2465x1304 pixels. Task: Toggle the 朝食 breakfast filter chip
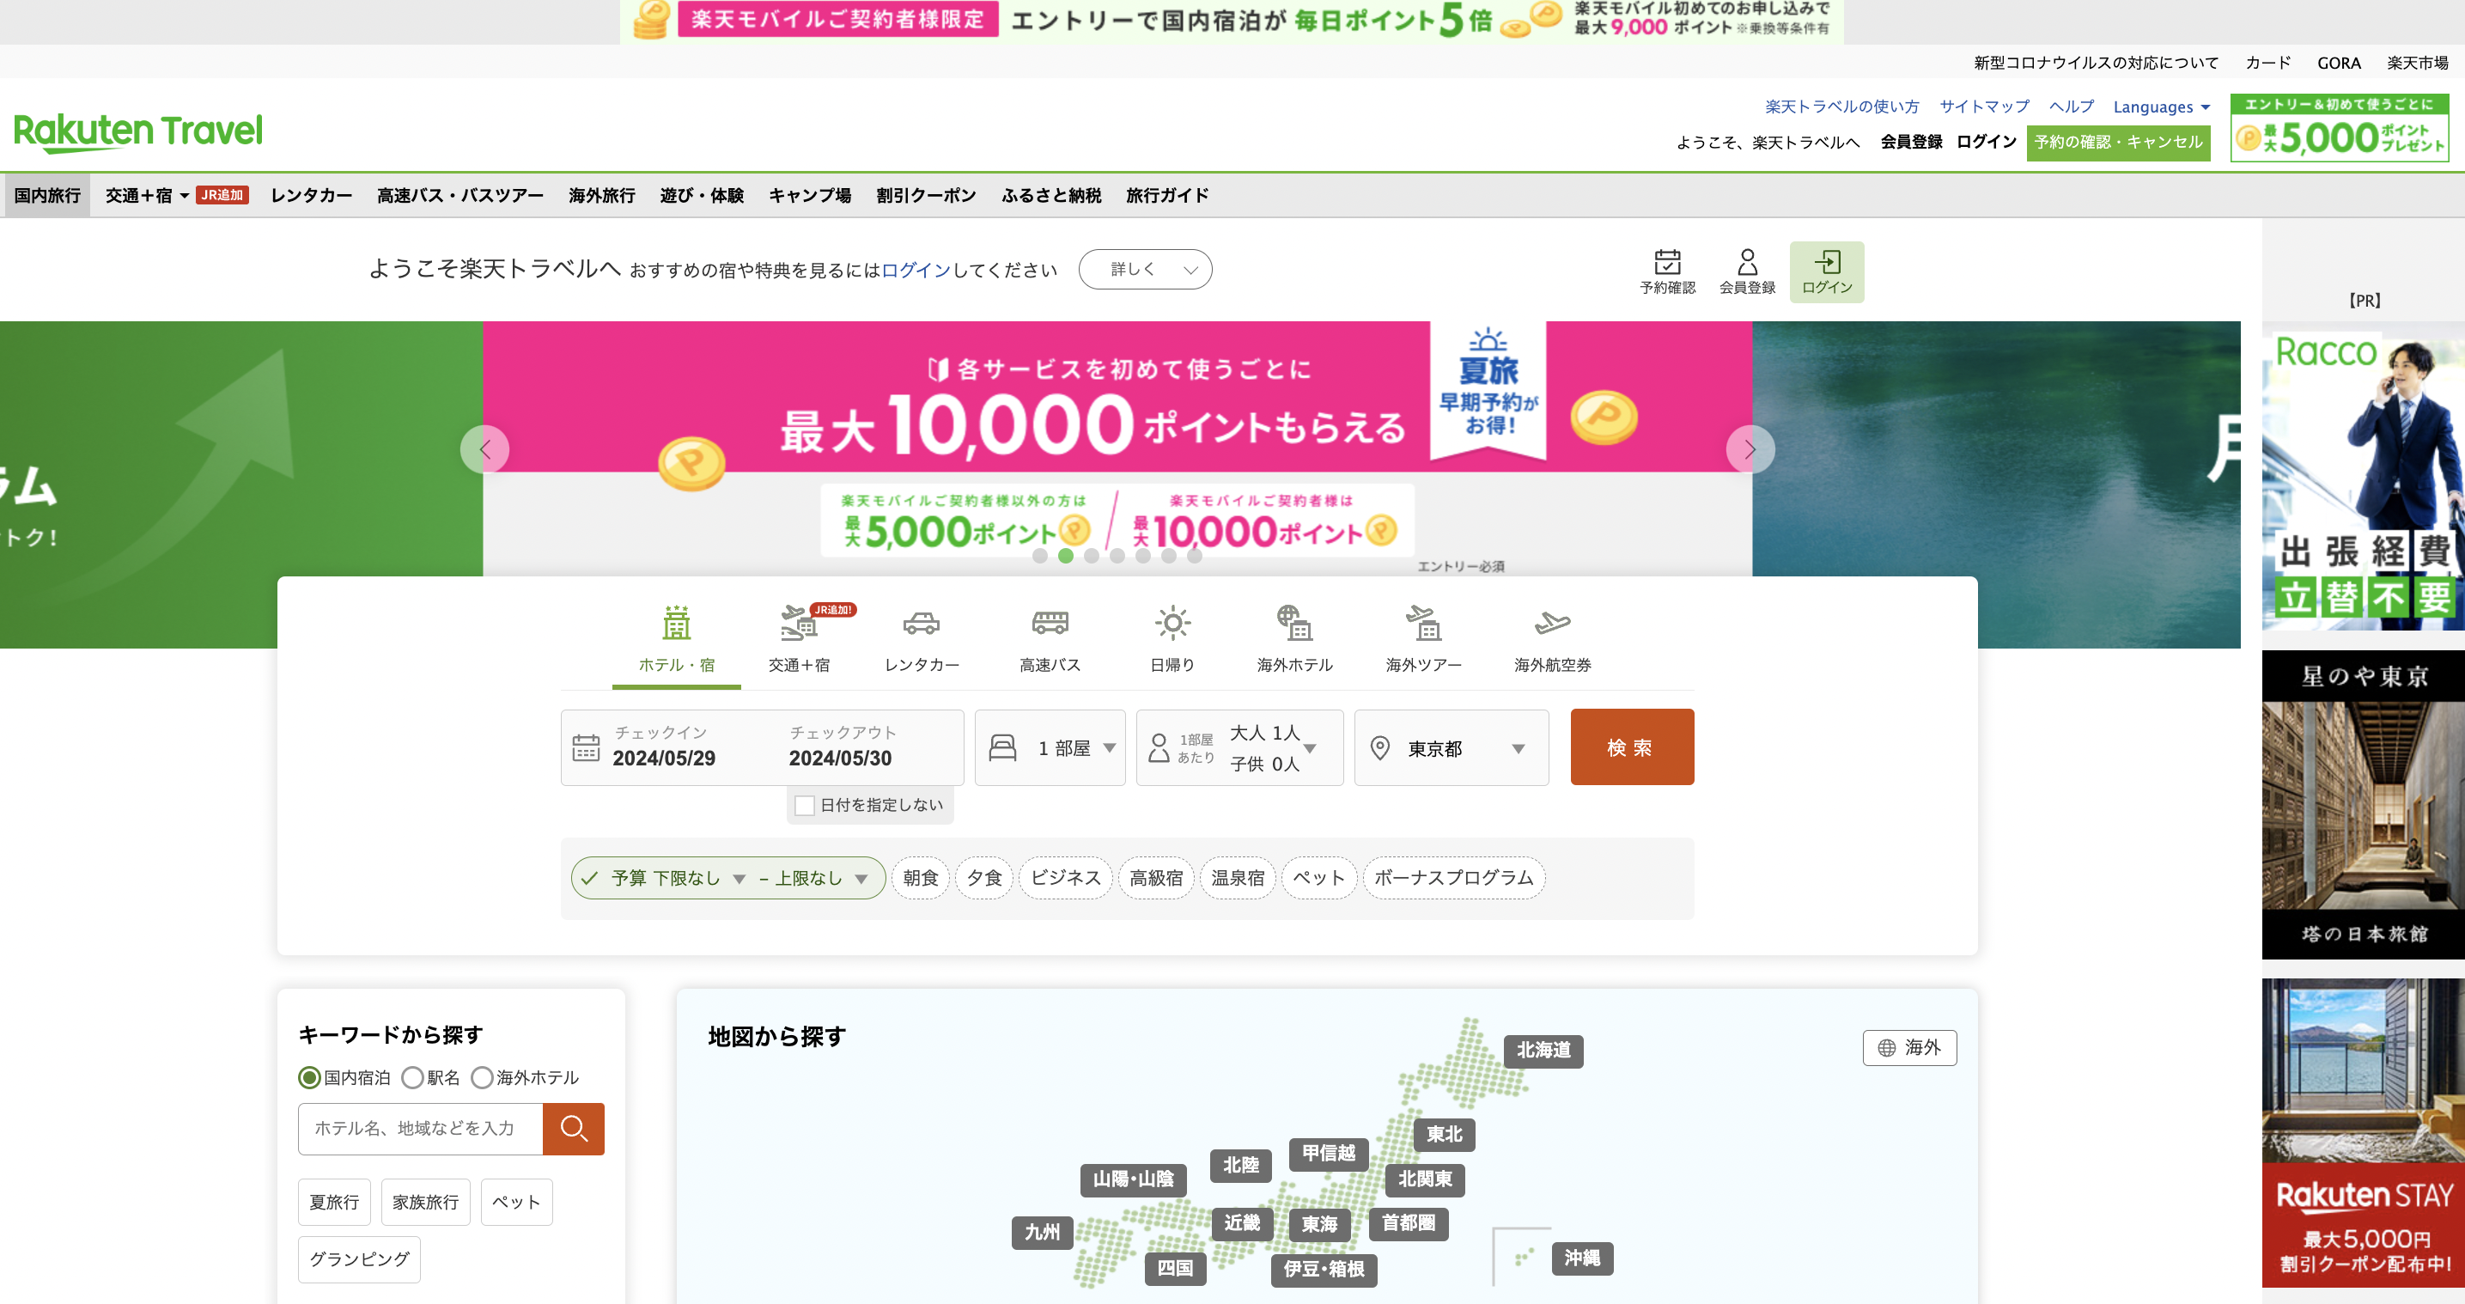[920, 878]
